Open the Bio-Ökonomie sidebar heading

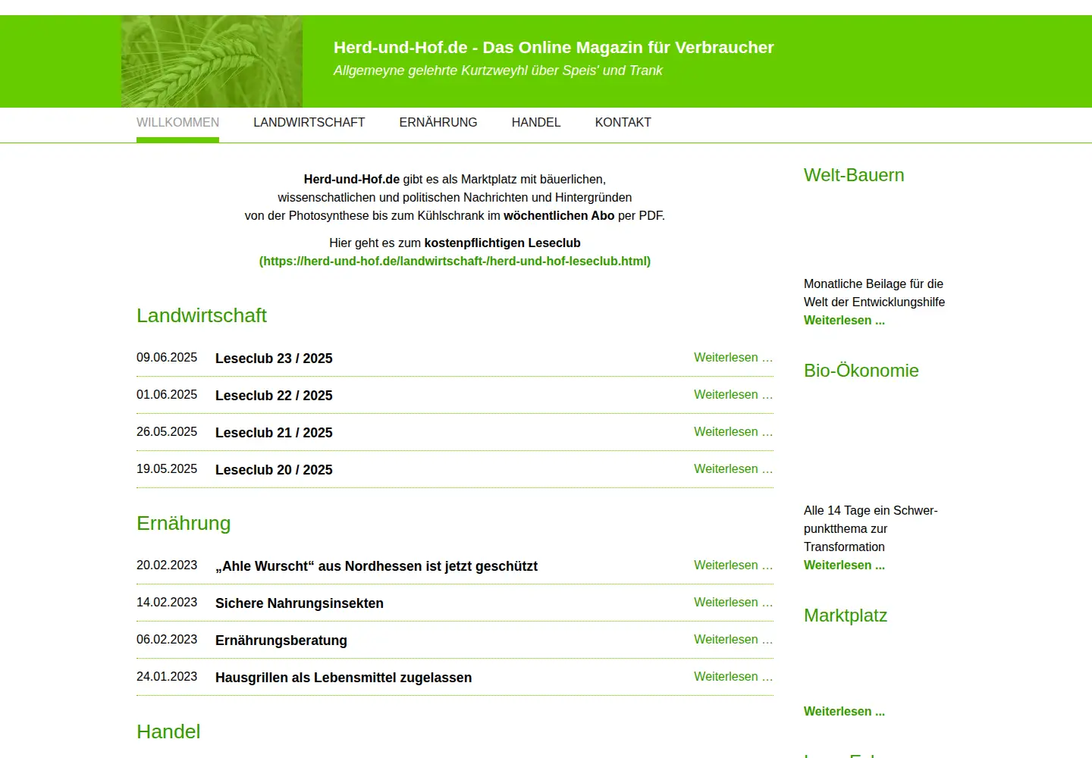point(861,371)
